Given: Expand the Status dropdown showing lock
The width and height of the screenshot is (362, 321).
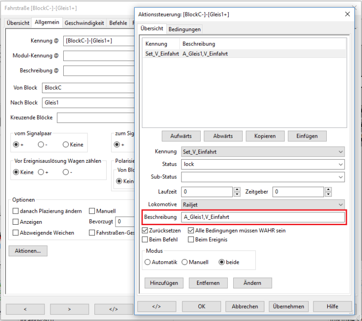Looking at the screenshot, I should point(263,164).
